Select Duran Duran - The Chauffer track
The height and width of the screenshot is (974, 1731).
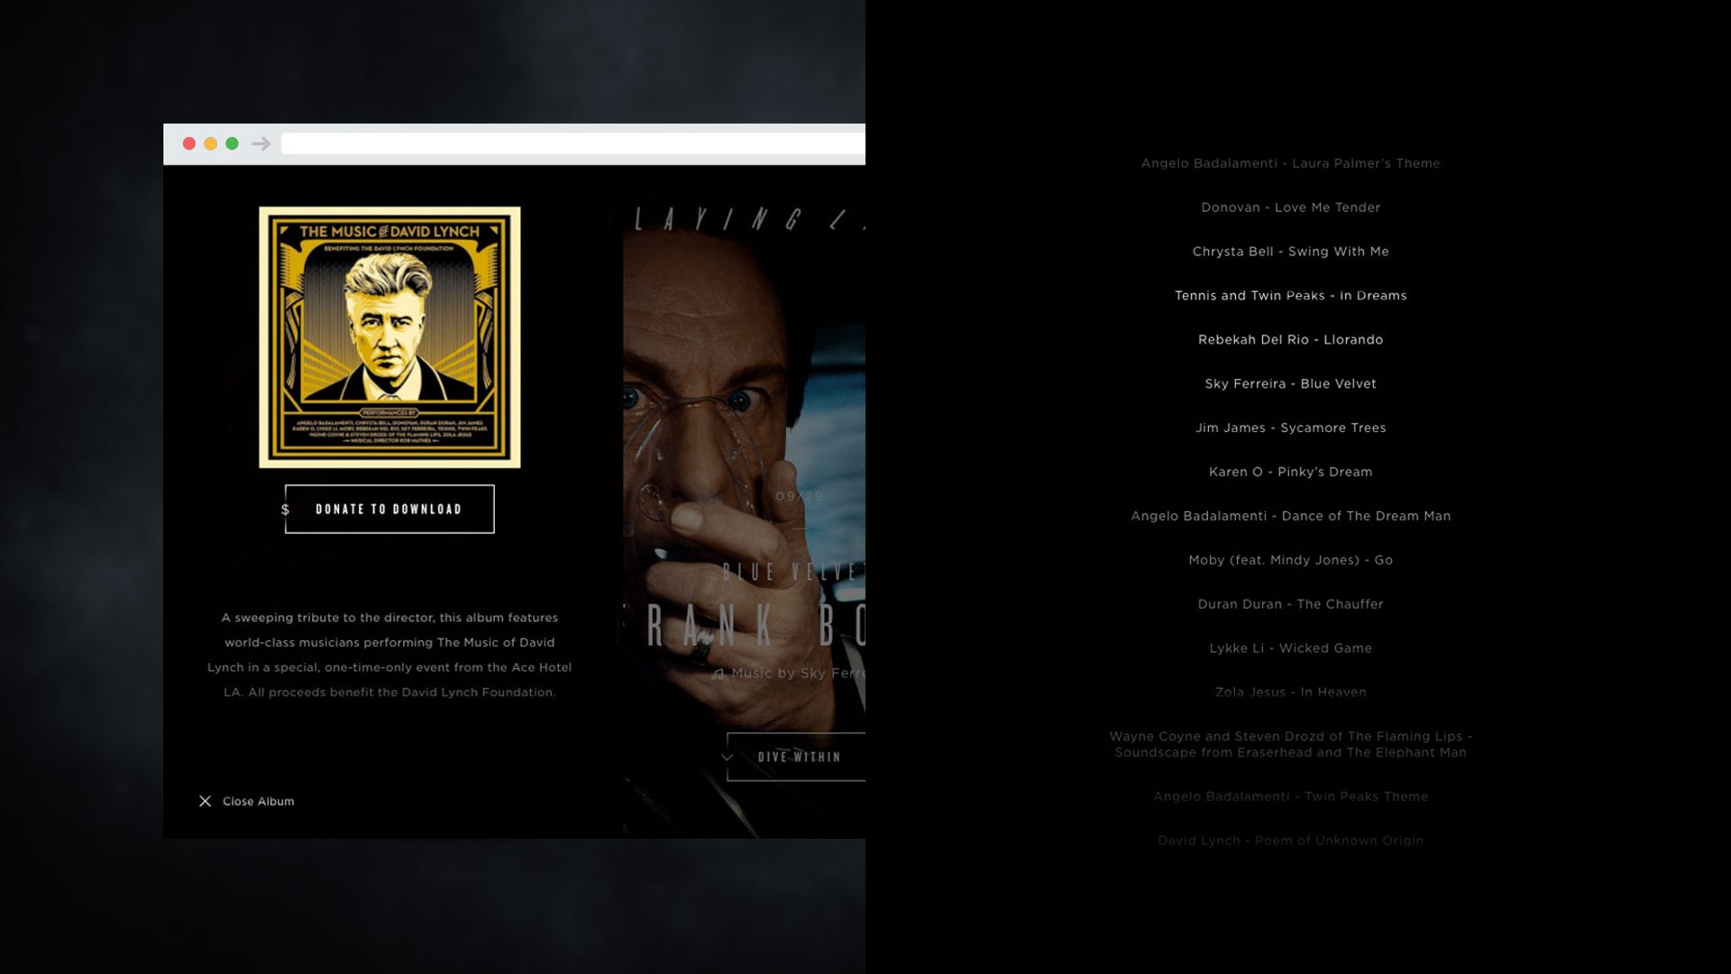click(x=1290, y=604)
